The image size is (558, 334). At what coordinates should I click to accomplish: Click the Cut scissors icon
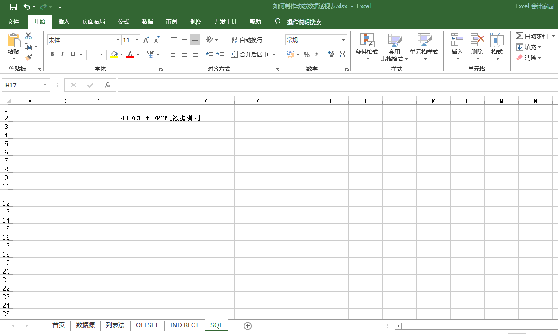[x=28, y=36]
